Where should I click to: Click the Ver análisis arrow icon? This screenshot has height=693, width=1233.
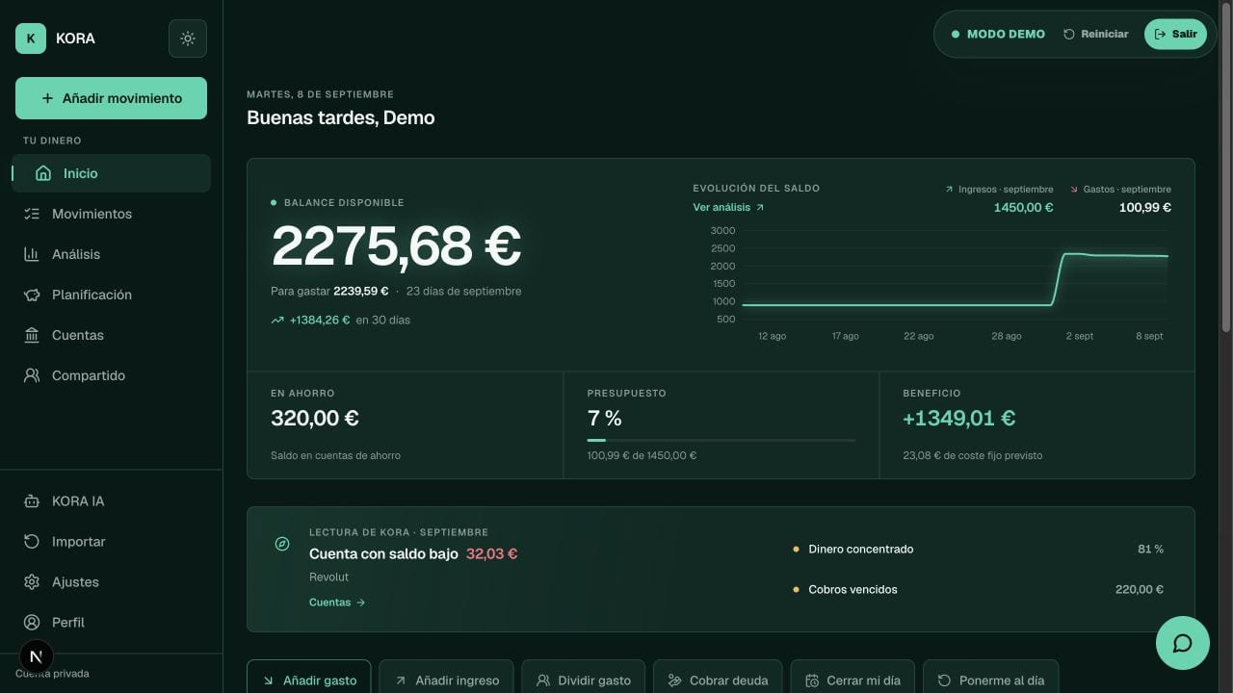tap(760, 207)
